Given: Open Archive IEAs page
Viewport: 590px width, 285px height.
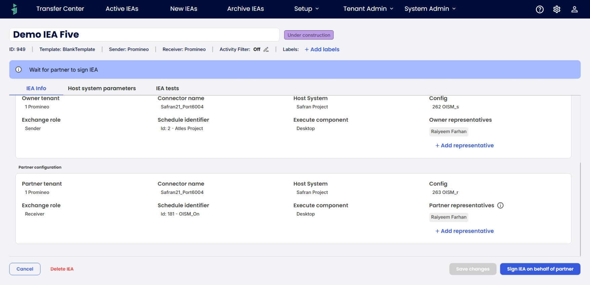Looking at the screenshot, I should (245, 9).
